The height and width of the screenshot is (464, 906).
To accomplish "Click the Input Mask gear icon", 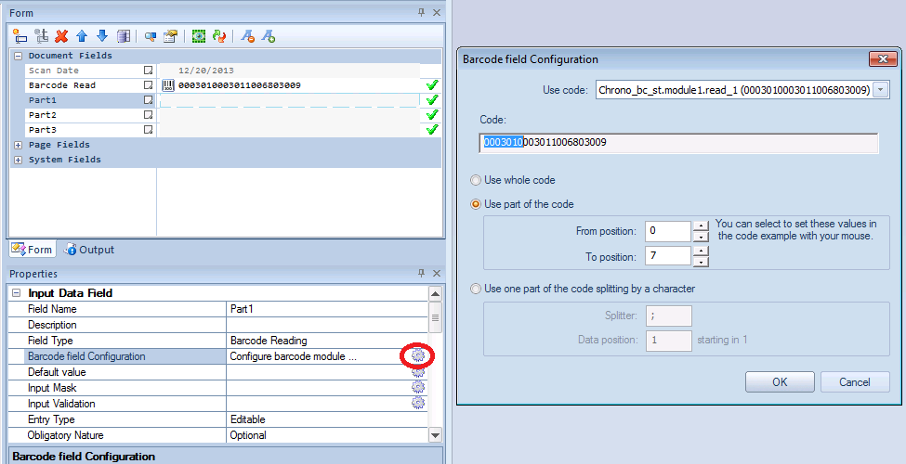I will (418, 388).
